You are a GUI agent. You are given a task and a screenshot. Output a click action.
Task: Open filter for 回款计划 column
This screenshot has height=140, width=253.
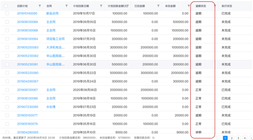(40, 6)
